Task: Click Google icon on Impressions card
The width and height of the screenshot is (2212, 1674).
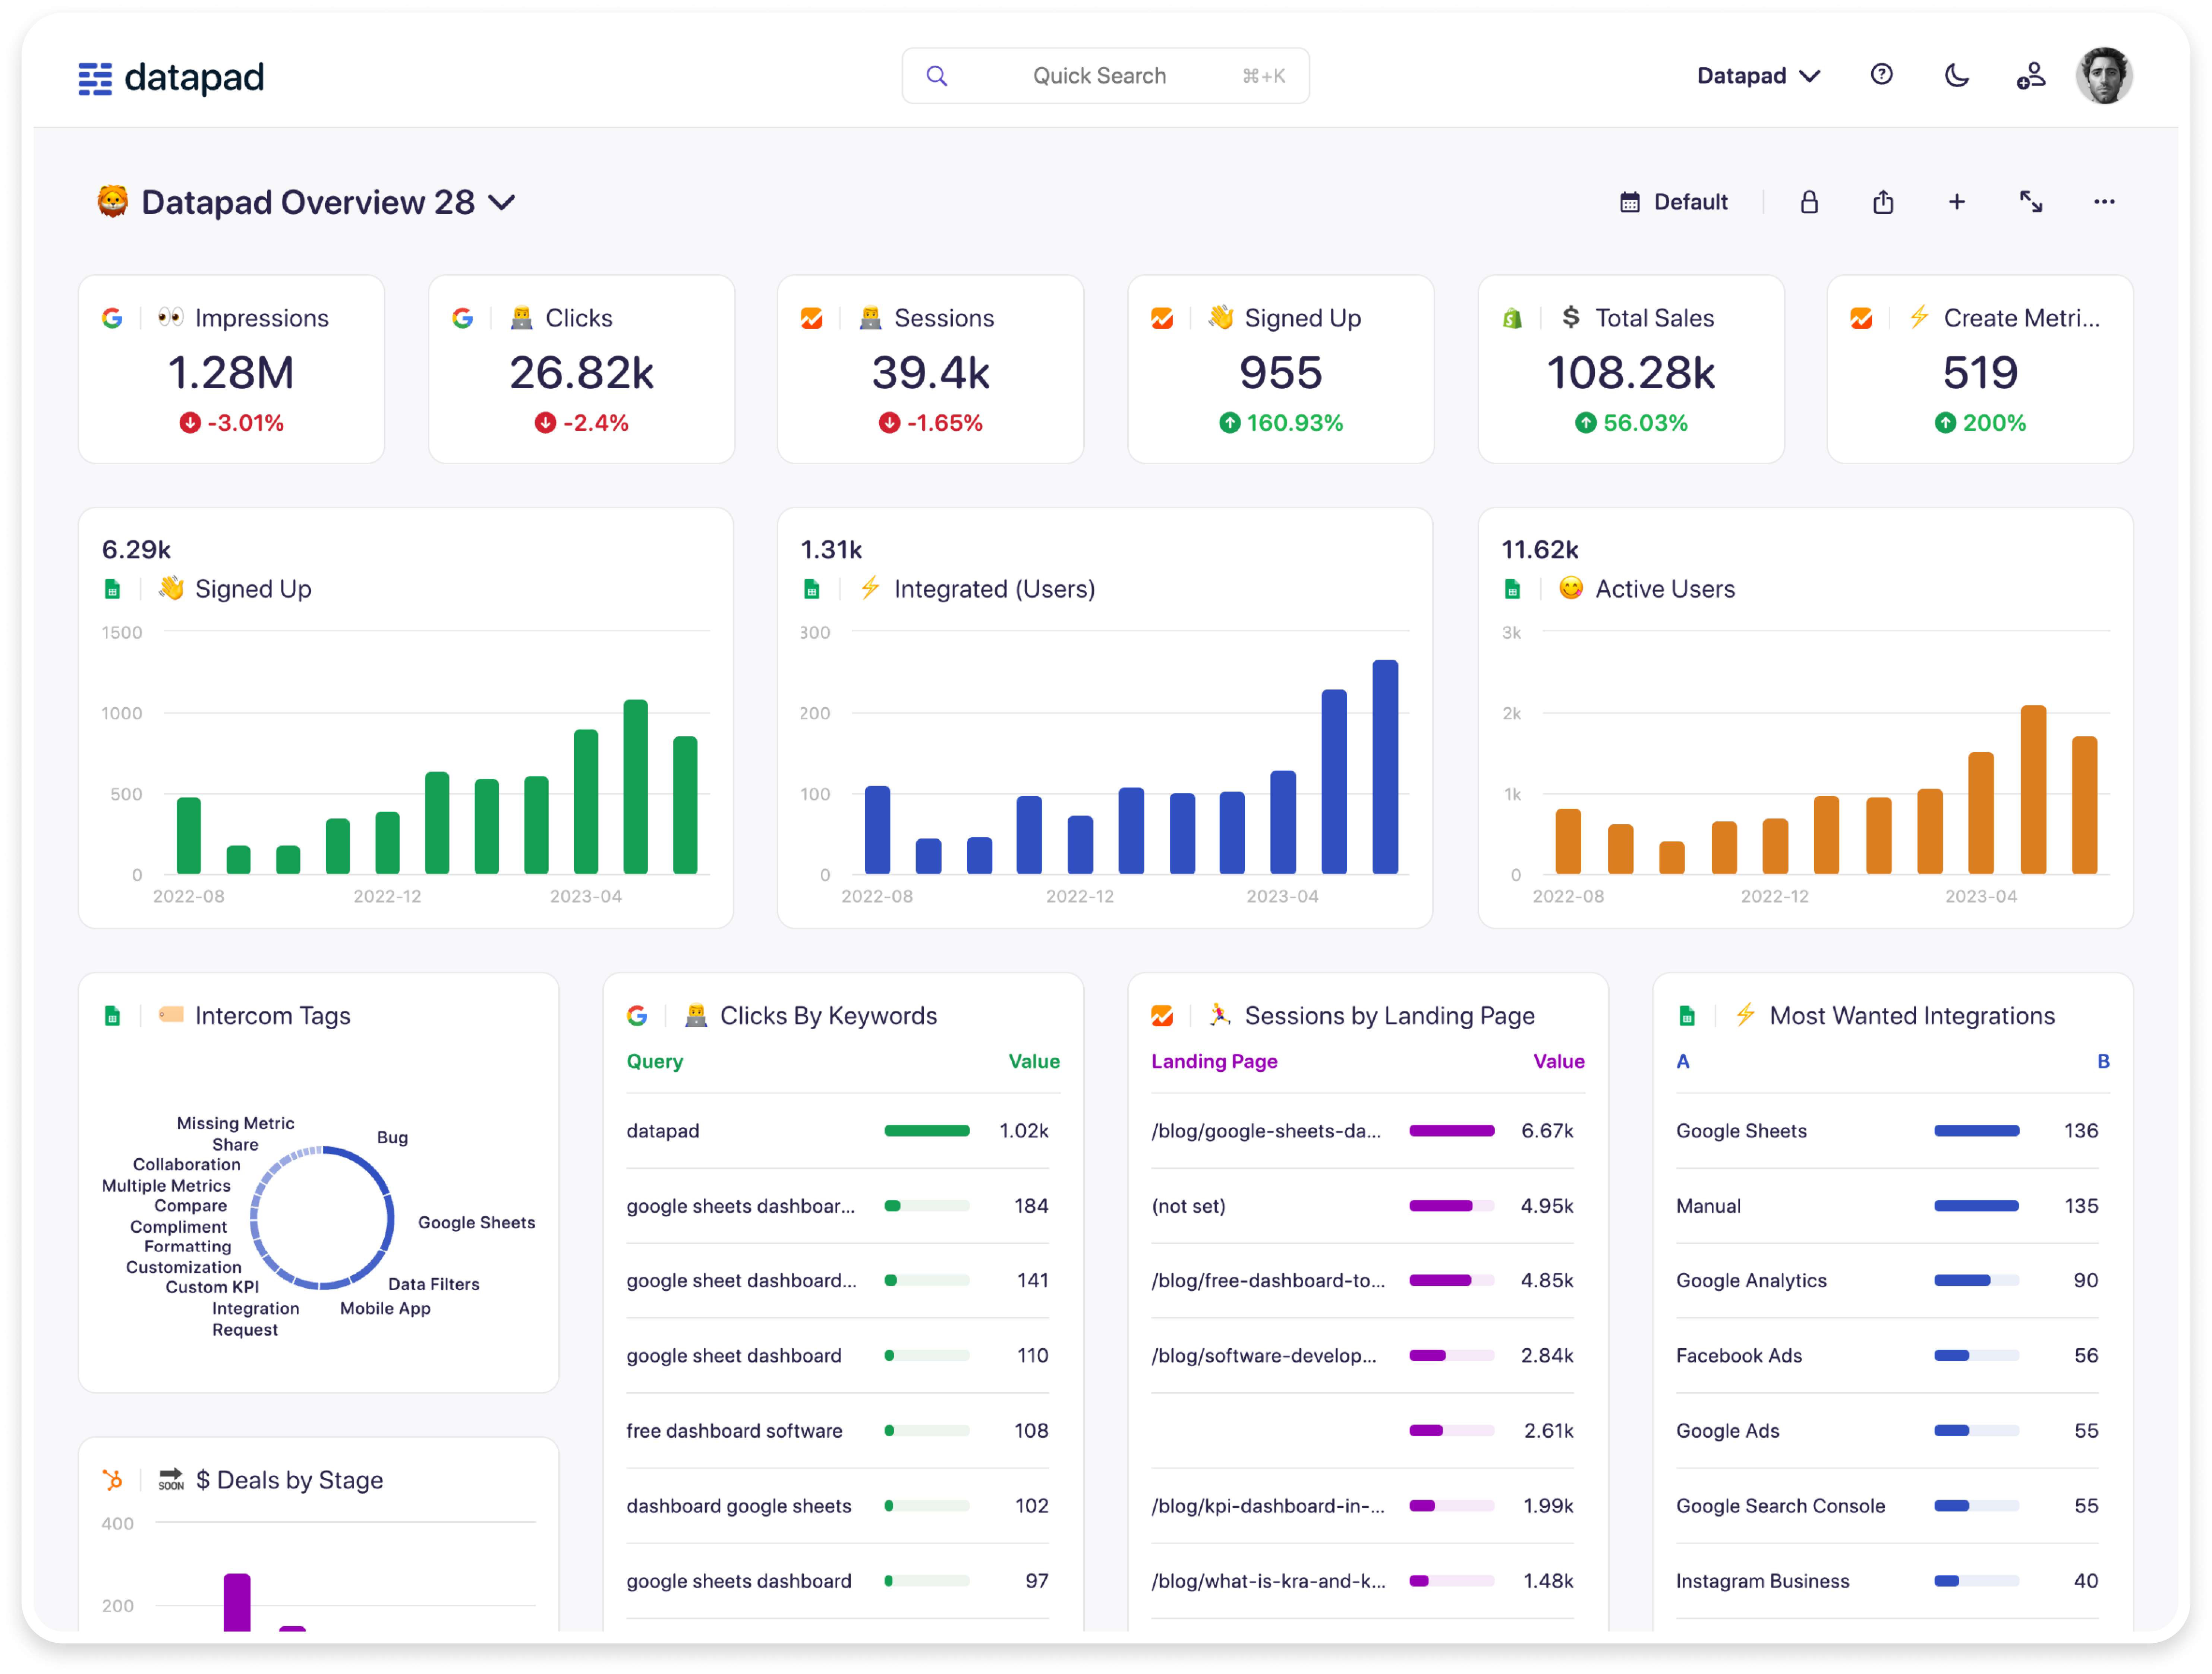Action: pos(112,318)
